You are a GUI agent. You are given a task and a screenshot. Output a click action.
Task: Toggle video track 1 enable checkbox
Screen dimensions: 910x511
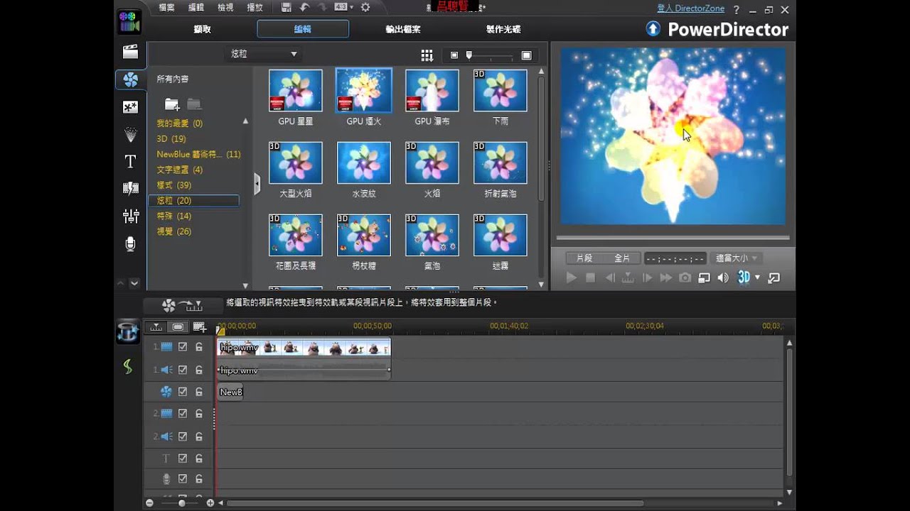pyautogui.click(x=183, y=347)
